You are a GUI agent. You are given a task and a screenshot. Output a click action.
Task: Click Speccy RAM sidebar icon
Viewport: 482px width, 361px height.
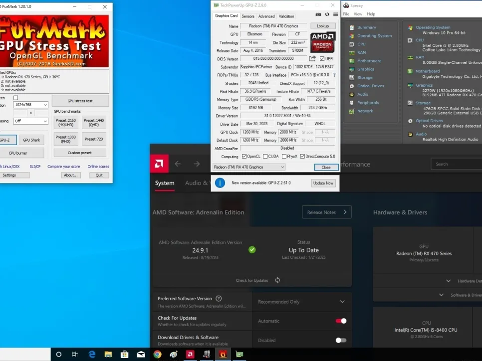352,52
